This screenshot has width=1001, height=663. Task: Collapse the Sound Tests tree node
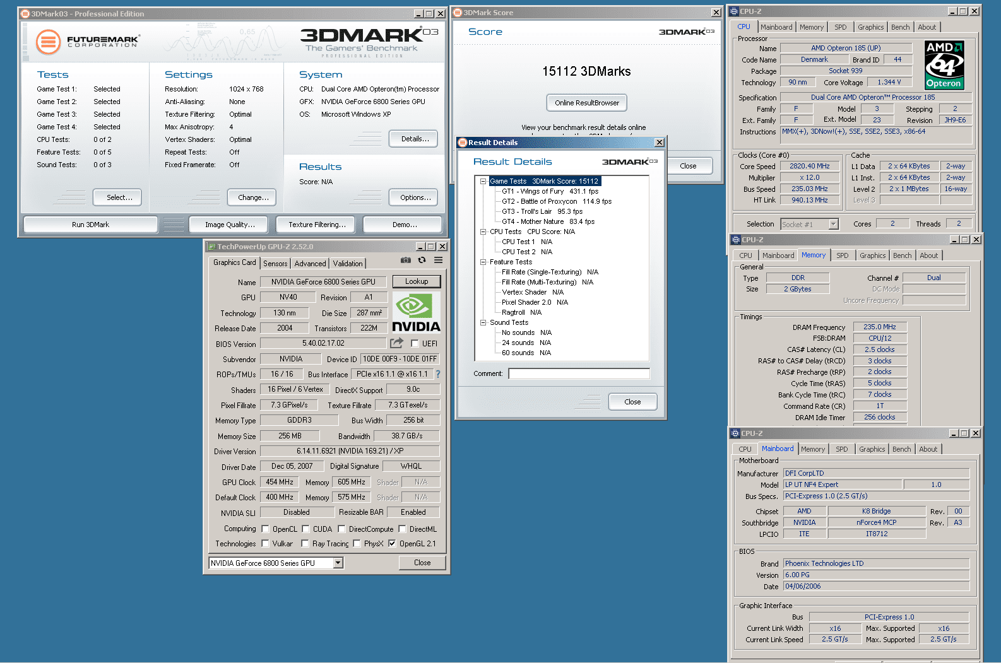[483, 322]
